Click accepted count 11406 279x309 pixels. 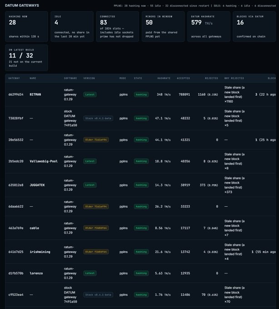[185, 295]
